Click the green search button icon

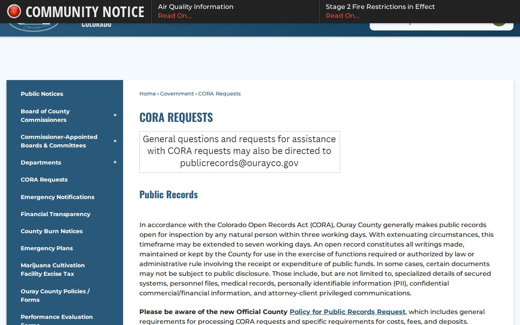click(499, 24)
